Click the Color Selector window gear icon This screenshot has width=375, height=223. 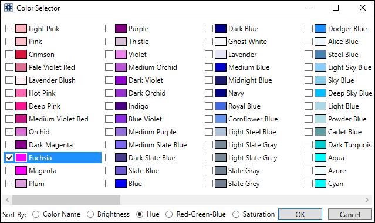[x=8, y=8]
